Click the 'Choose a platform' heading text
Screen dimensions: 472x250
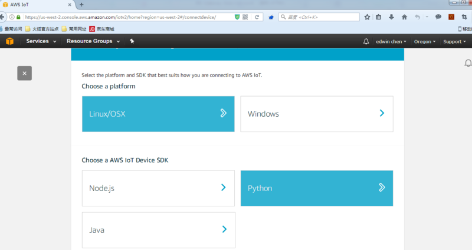(109, 86)
